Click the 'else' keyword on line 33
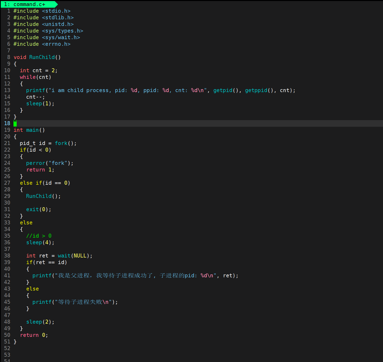The width and height of the screenshot is (383, 362). pos(26,223)
